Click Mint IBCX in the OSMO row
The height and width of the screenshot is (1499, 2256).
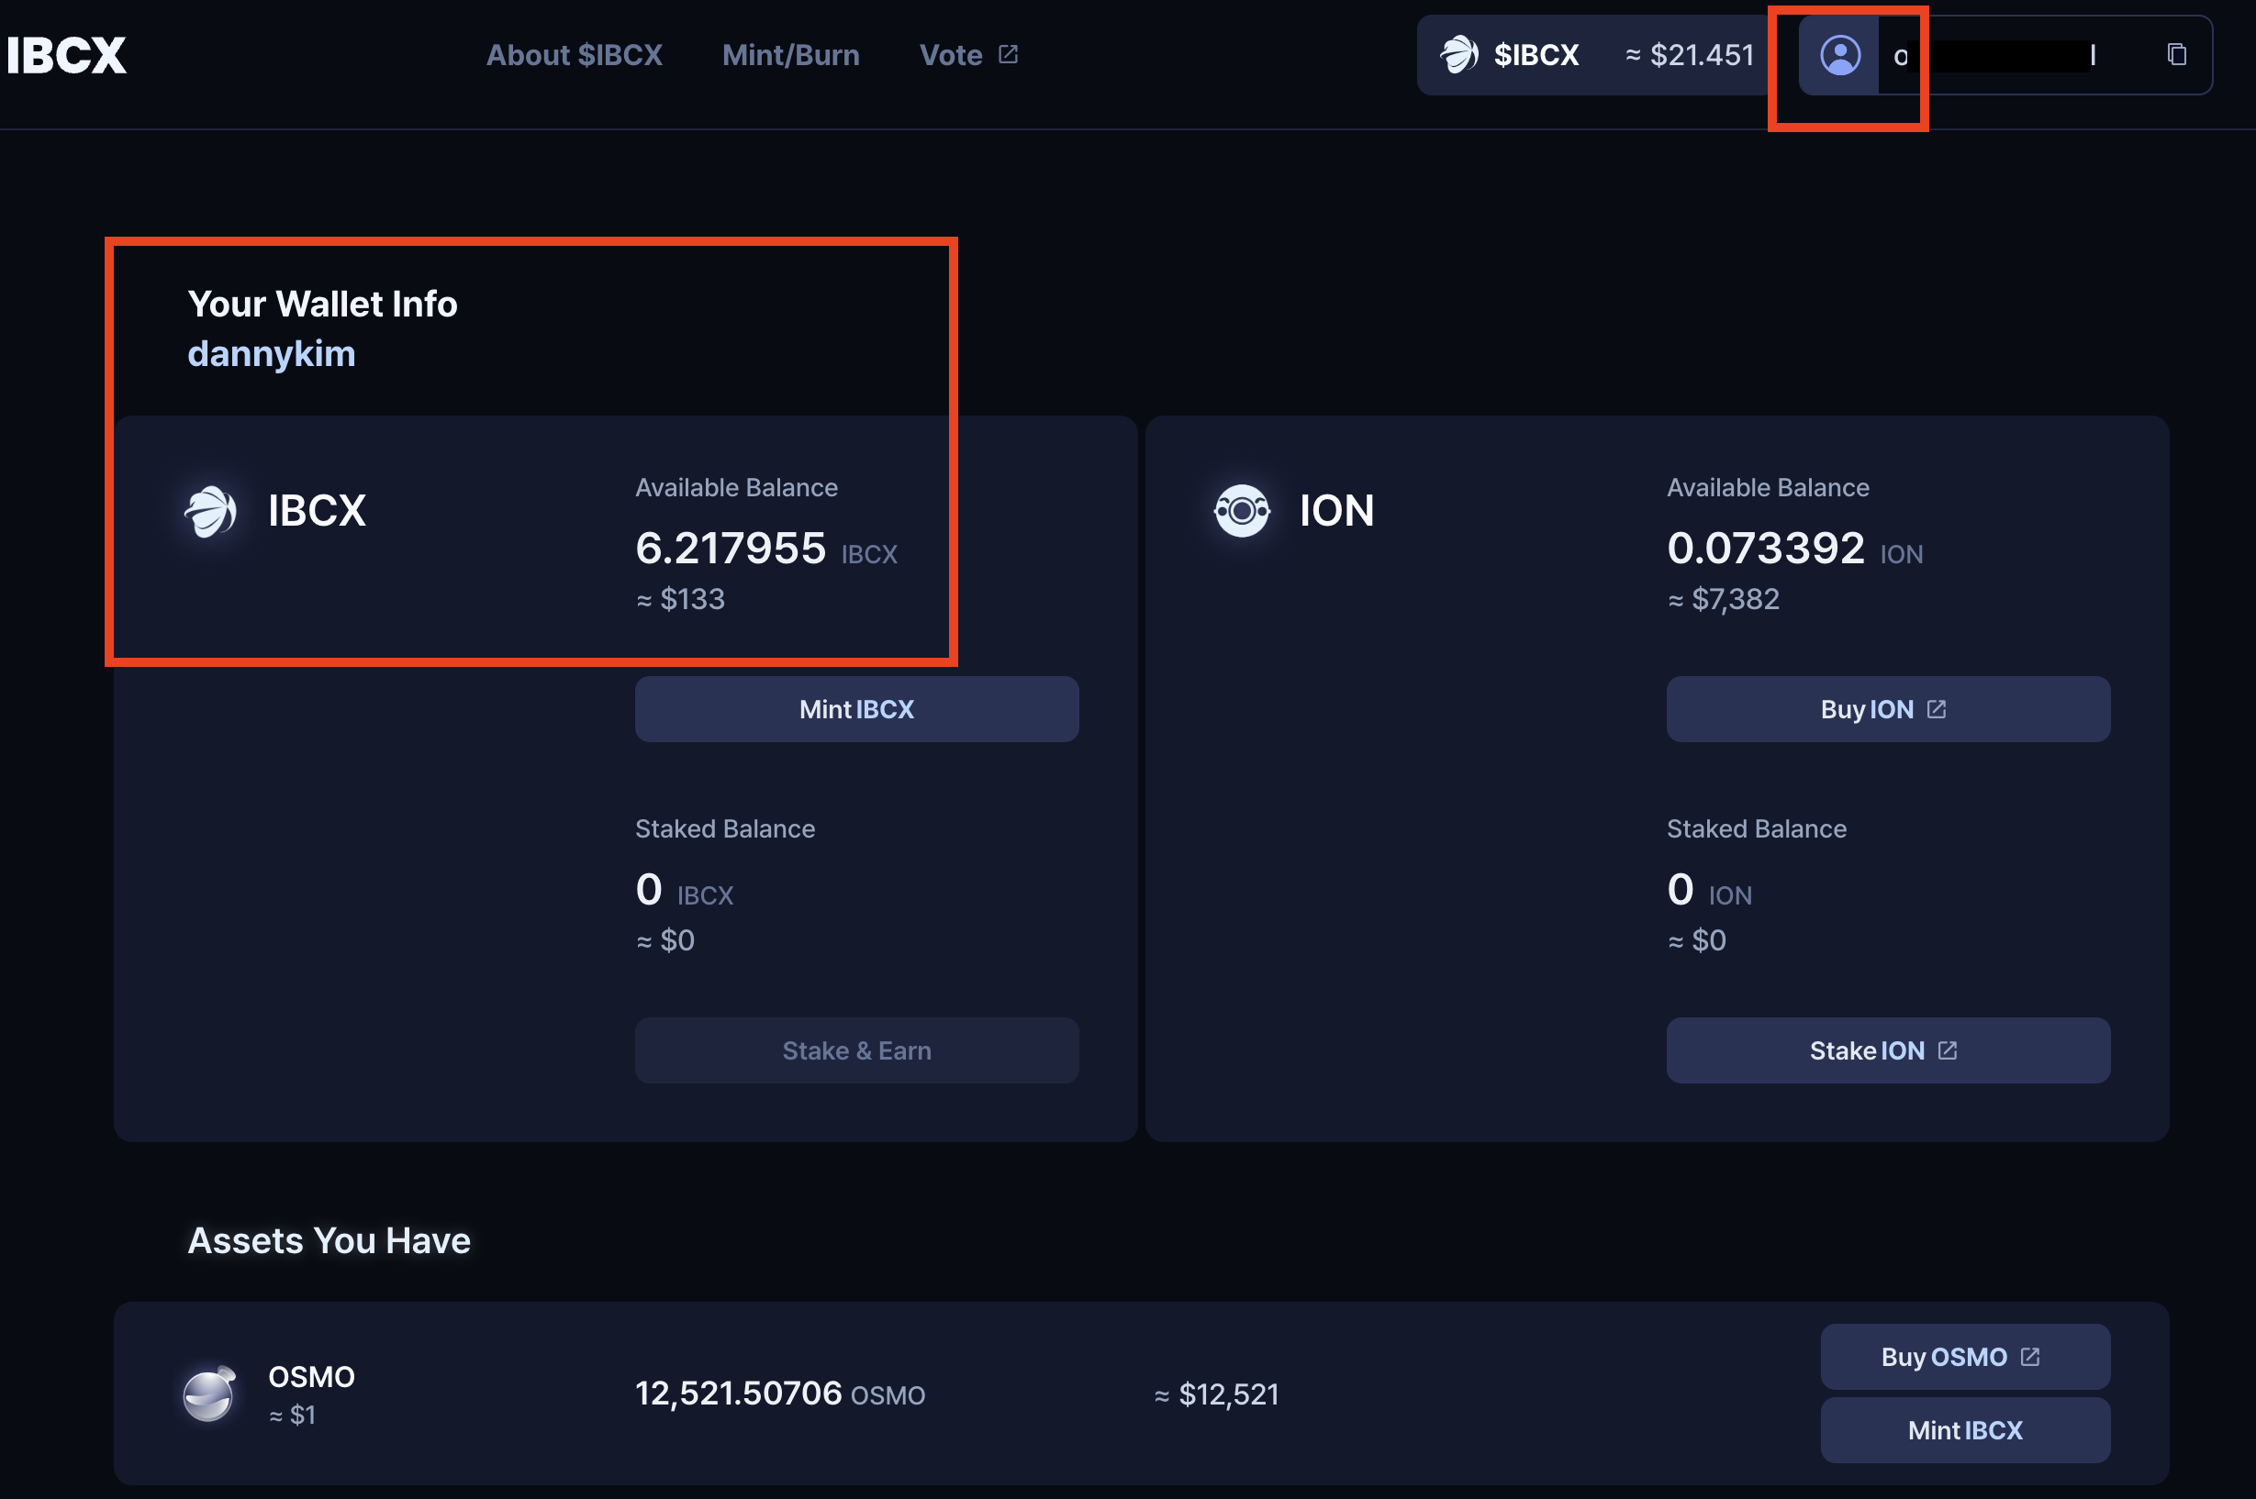click(1964, 1429)
